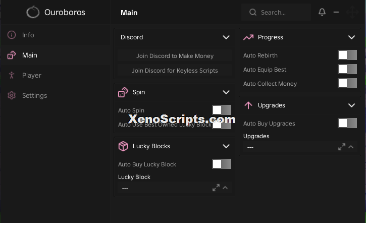Go to the Player tab
The width and height of the screenshot is (366, 238).
click(56, 75)
